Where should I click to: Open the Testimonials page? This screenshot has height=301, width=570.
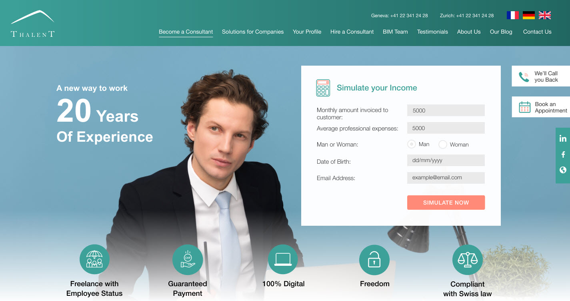click(x=432, y=32)
